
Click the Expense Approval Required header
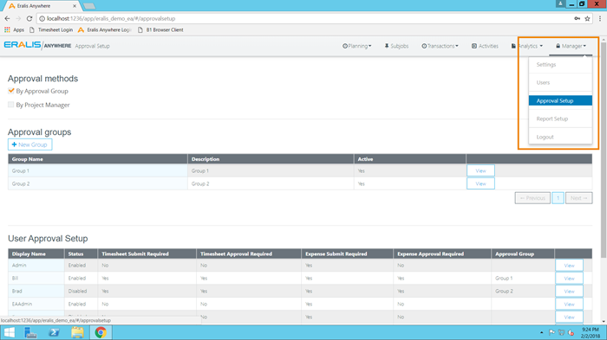(x=442, y=253)
